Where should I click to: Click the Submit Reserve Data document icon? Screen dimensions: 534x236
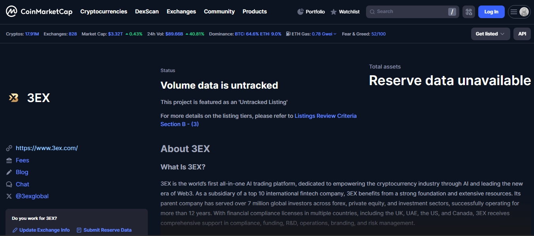[79, 230]
